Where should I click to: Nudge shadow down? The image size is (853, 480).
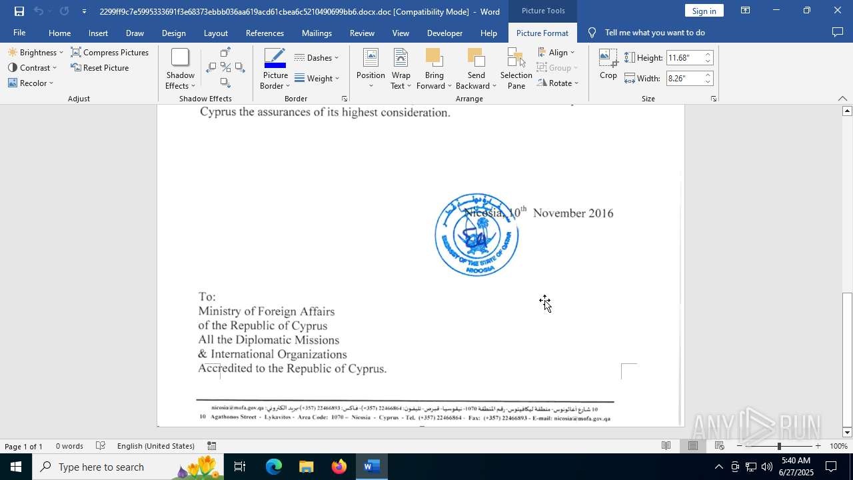click(x=225, y=83)
